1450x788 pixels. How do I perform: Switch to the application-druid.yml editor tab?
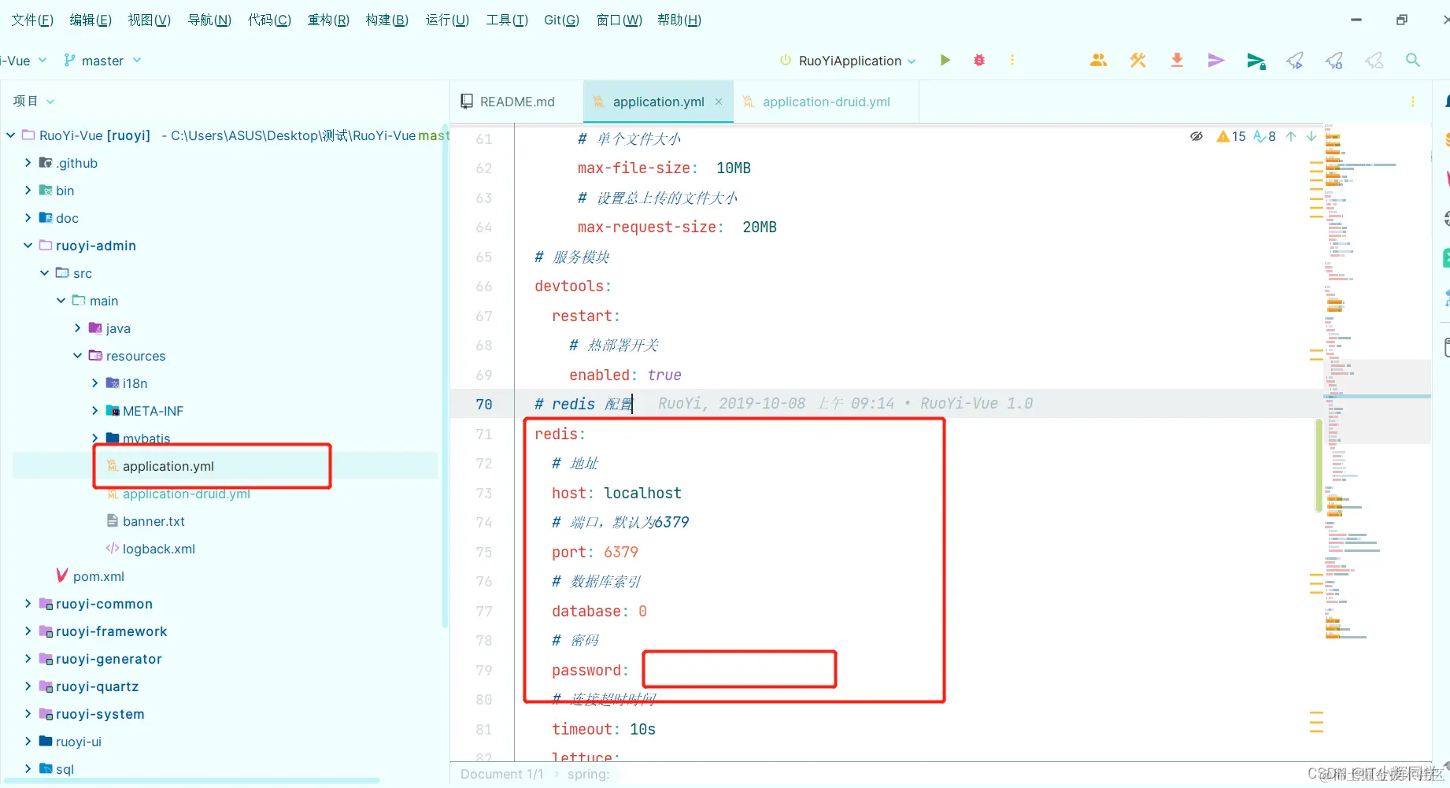[x=827, y=102]
